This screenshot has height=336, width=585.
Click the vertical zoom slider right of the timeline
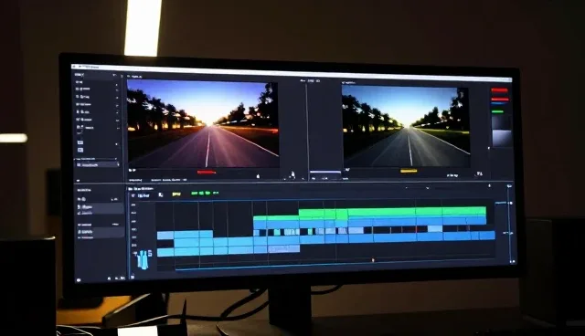click(x=510, y=224)
